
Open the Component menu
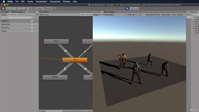(55, 2)
